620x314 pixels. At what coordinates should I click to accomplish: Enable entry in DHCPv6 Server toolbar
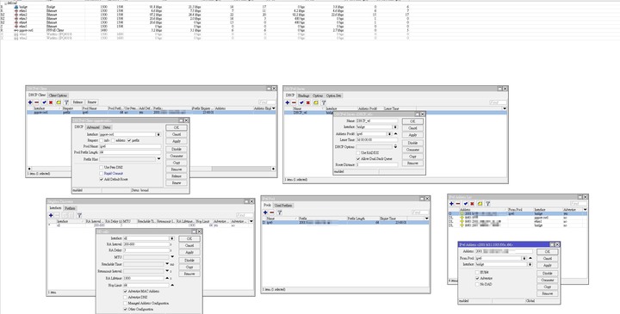tap(301, 102)
